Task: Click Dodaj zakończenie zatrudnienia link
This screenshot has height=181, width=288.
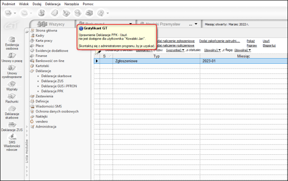Action: (221, 40)
